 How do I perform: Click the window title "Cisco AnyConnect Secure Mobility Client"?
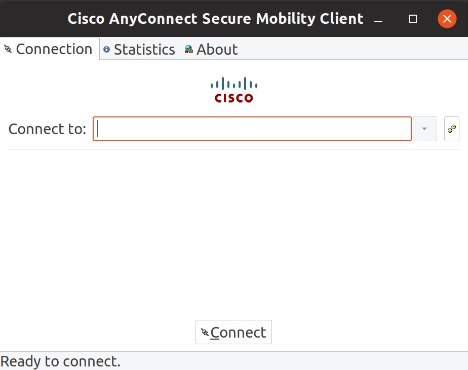pyautogui.click(x=215, y=19)
